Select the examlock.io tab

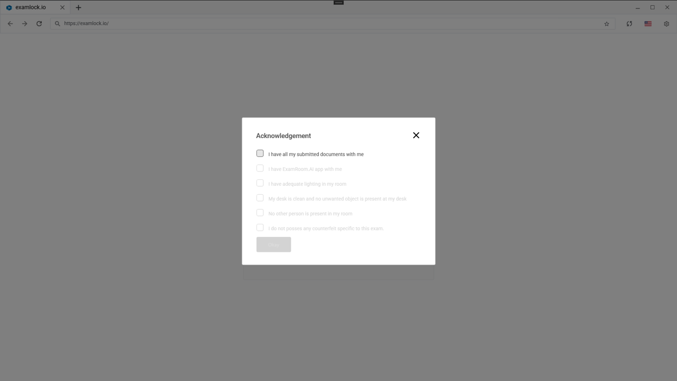coord(35,7)
